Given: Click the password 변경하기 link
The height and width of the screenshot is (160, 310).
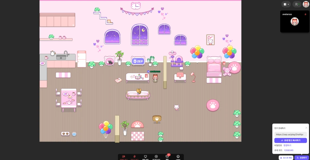Looking at the screenshot, I should coord(287,145).
